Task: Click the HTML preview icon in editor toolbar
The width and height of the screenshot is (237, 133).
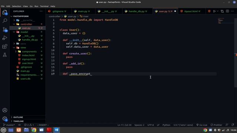Action: pos(209,11)
